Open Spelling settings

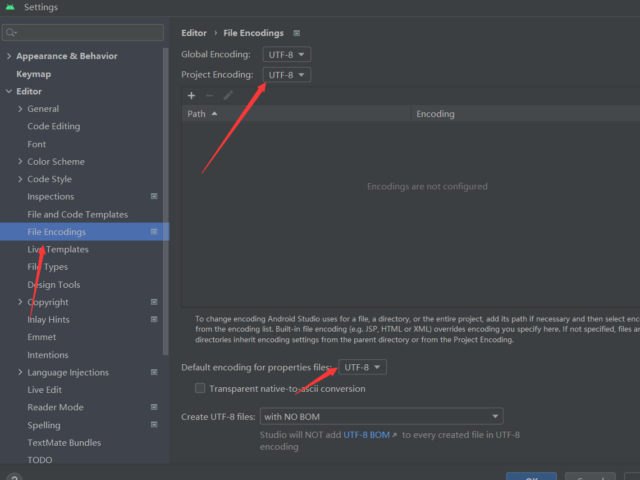(x=44, y=425)
